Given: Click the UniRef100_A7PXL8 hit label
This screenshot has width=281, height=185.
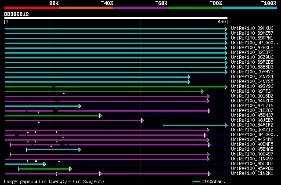Looking at the screenshot, I should (x=252, y=48).
